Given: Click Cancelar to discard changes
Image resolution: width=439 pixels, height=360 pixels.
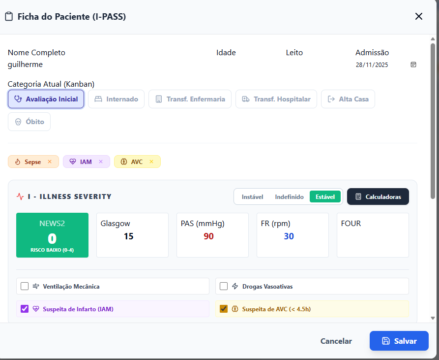Looking at the screenshot, I should 336,341.
